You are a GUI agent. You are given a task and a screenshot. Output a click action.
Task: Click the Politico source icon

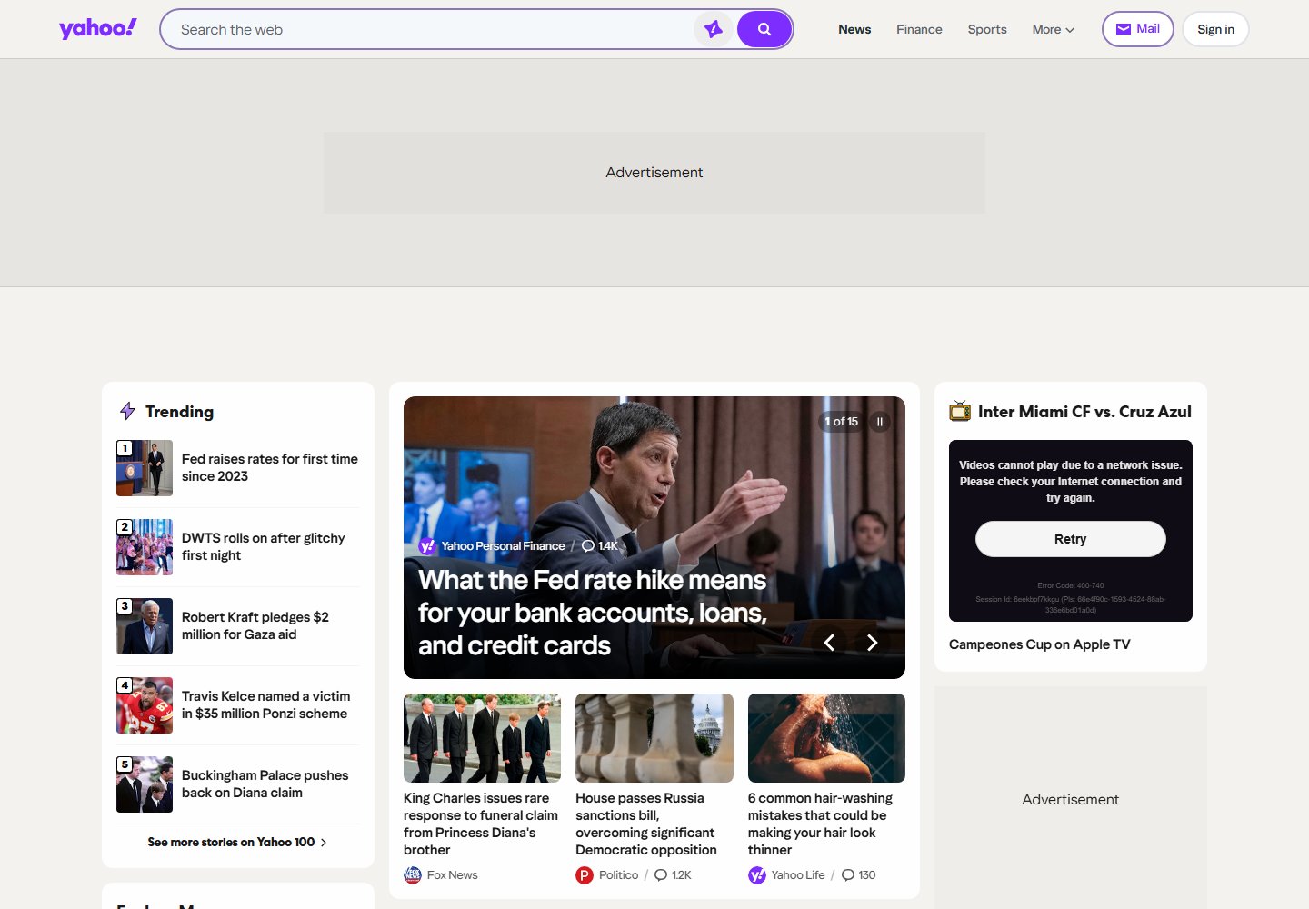click(585, 875)
